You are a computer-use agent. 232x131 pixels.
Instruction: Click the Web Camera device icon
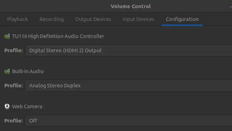point(7,107)
